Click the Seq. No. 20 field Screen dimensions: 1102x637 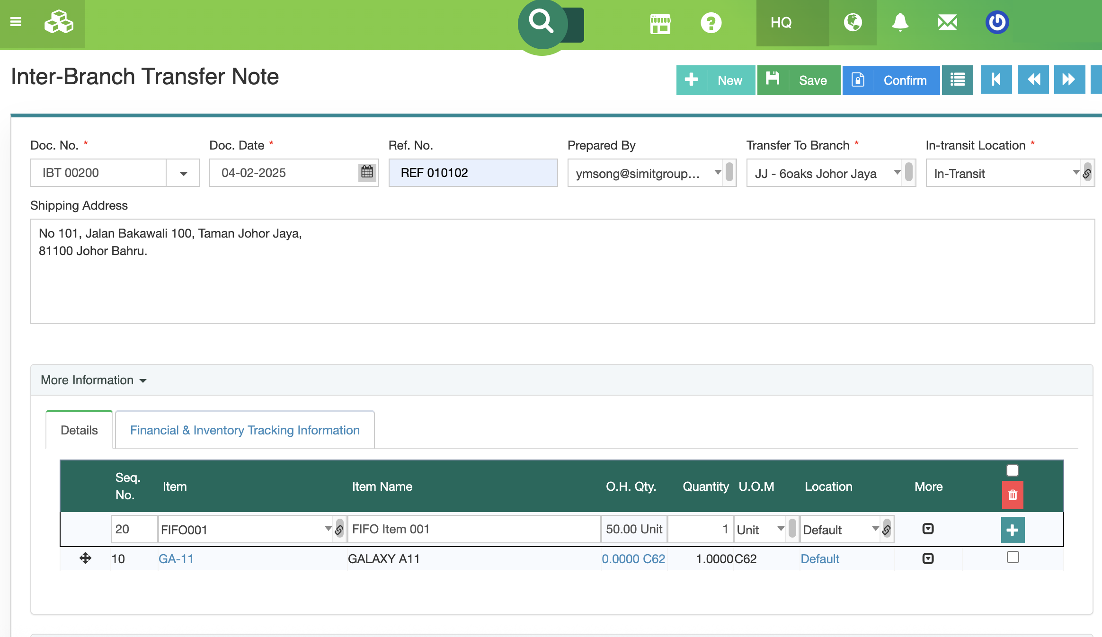(x=134, y=529)
